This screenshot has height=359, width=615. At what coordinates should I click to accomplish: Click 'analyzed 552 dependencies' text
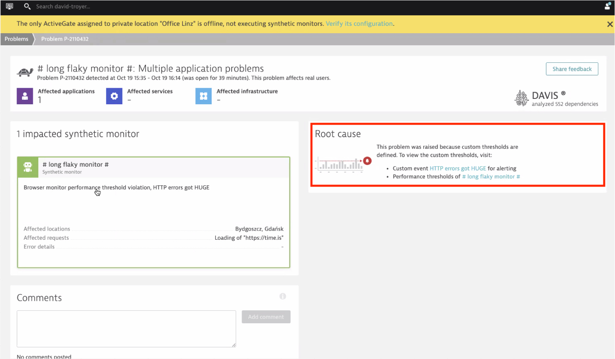(x=565, y=104)
